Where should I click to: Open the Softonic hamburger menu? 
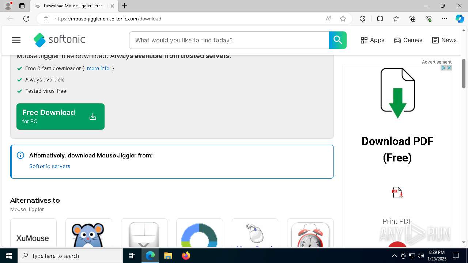pyautogui.click(x=16, y=40)
